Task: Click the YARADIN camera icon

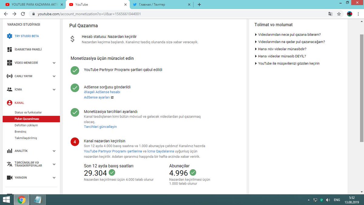Action: coord(9,178)
